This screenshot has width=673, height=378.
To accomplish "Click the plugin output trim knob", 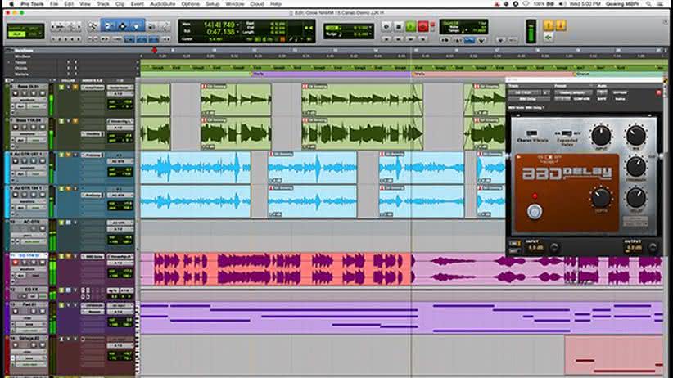I will point(653,248).
